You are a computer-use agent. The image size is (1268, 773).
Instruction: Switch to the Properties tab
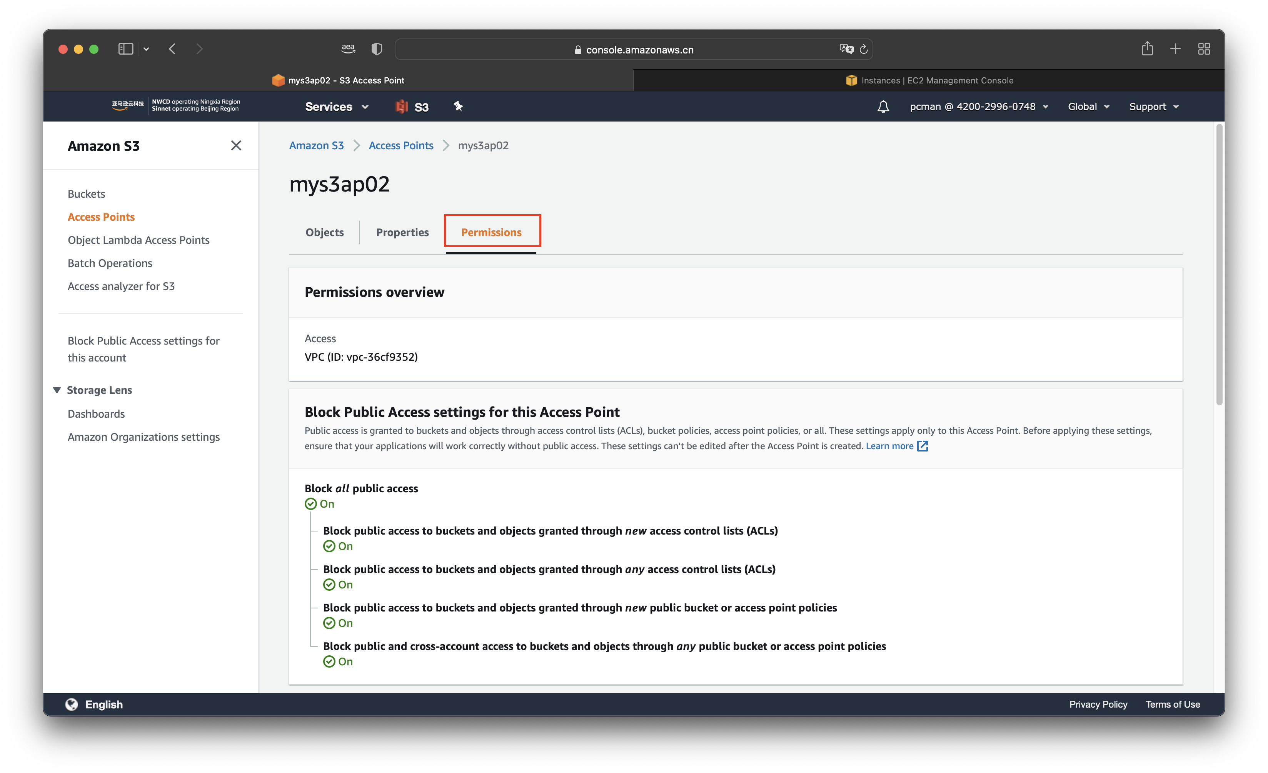[402, 232]
